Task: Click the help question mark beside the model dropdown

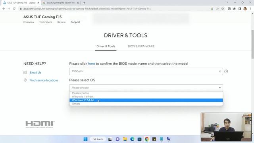Action: tap(226, 71)
